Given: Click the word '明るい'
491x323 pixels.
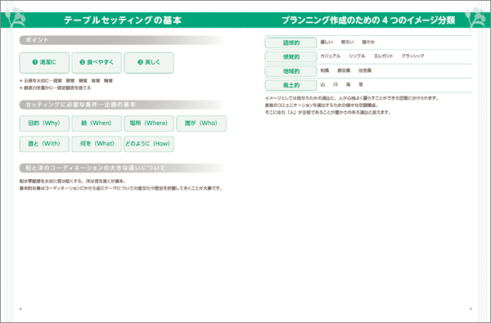Looking at the screenshot, I should (x=347, y=42).
